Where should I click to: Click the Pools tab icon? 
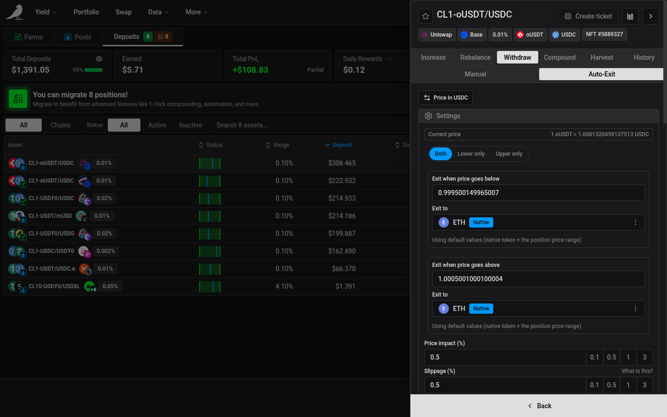(x=68, y=37)
